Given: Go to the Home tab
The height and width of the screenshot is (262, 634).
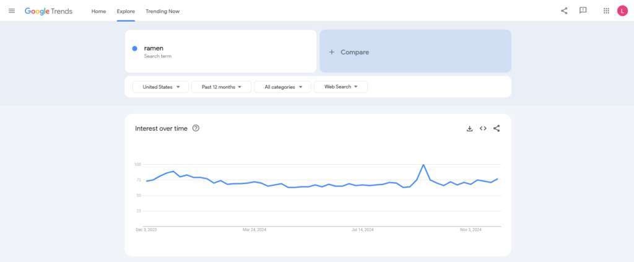Looking at the screenshot, I should coord(98,11).
